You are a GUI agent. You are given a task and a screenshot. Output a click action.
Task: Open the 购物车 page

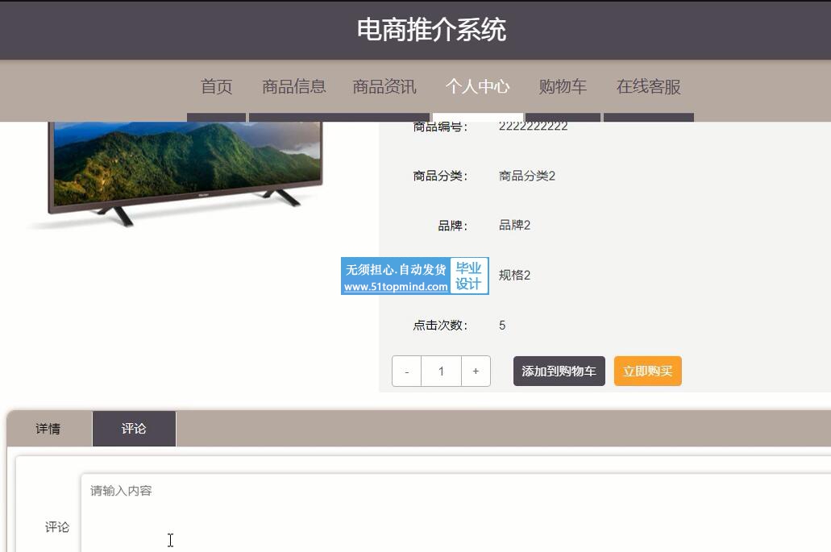[563, 86]
